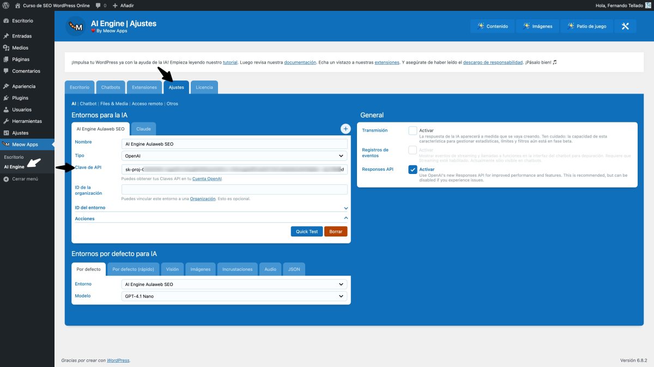This screenshot has height=367, width=654.
Task: Enable Transmisión streaming option
Action: click(x=413, y=130)
